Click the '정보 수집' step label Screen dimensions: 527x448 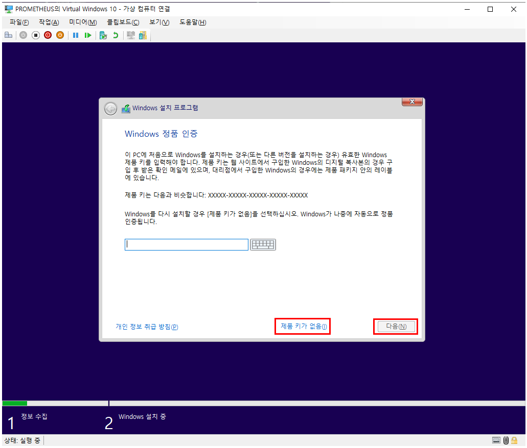[34, 417]
